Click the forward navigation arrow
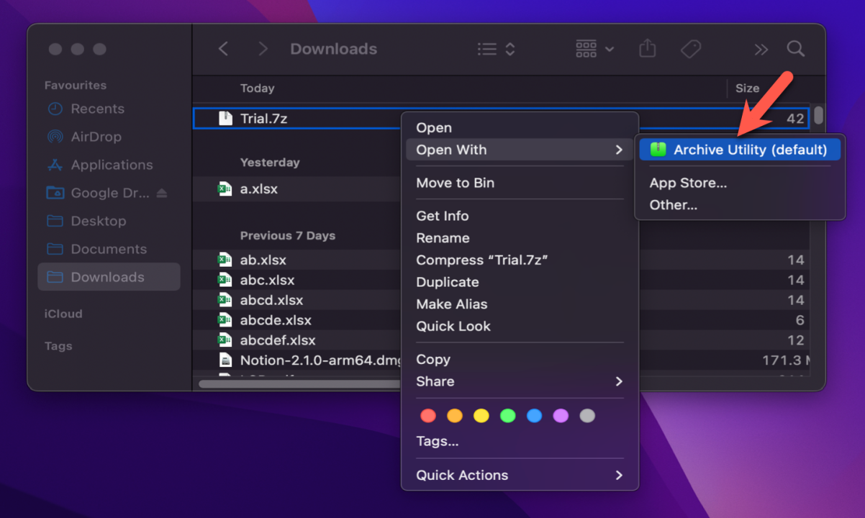This screenshot has height=518, width=865. pos(263,49)
